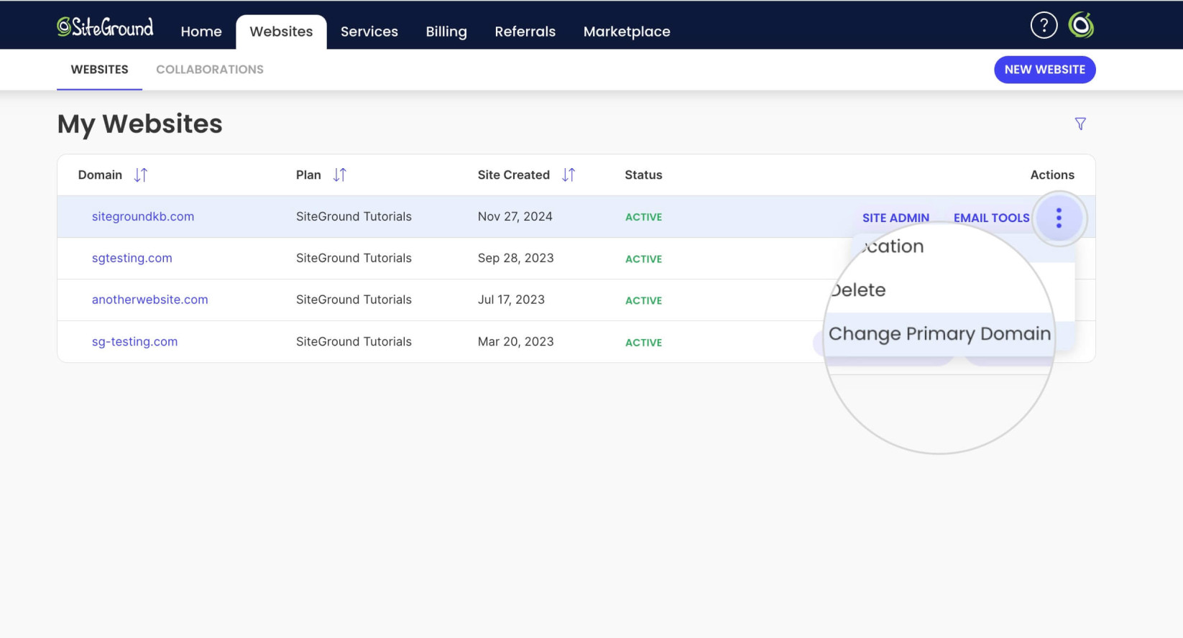The image size is (1183, 638).
Task: Click the NEW WEBSITE button
Action: (1044, 70)
